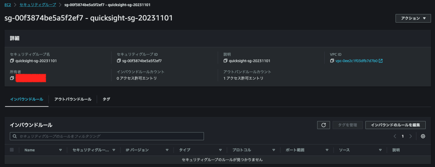Copy the security group ID sg-00f3874be5a5f2ef7
Image resolution: width=435 pixels, height=167 pixels.
(119, 61)
